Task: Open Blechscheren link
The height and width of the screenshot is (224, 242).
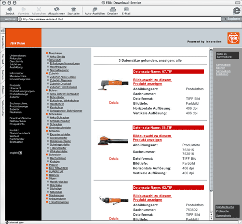Action: (58, 158)
